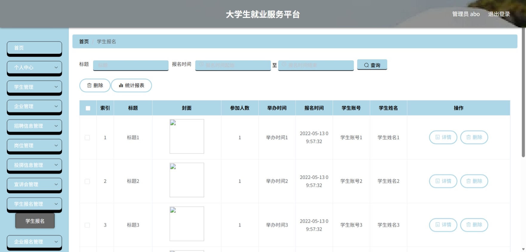Click the 退出登录 link
The width and height of the screenshot is (526, 252).
pyautogui.click(x=499, y=14)
